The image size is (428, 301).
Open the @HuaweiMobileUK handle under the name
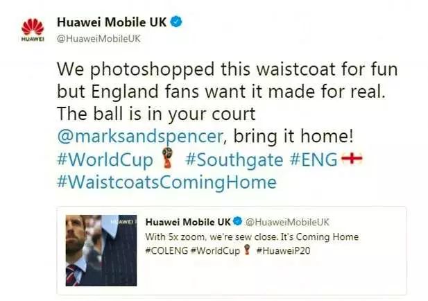(x=99, y=39)
